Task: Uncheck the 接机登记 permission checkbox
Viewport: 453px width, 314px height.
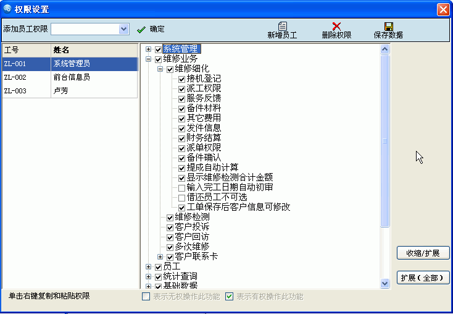Action: coord(181,79)
